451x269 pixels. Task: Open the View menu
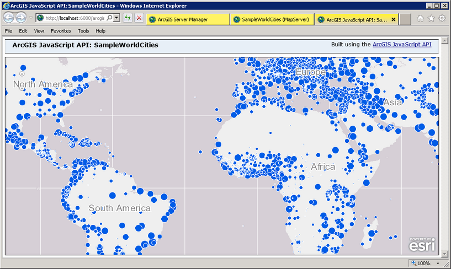point(39,31)
